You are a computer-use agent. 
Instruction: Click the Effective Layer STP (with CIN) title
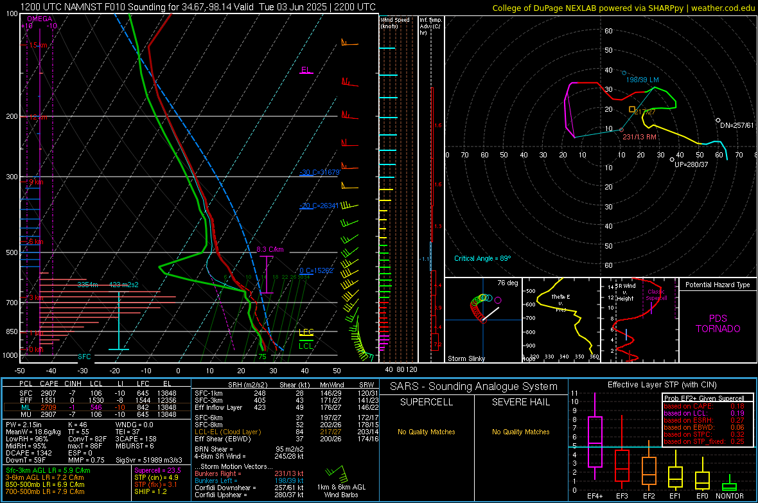pyautogui.click(x=662, y=385)
